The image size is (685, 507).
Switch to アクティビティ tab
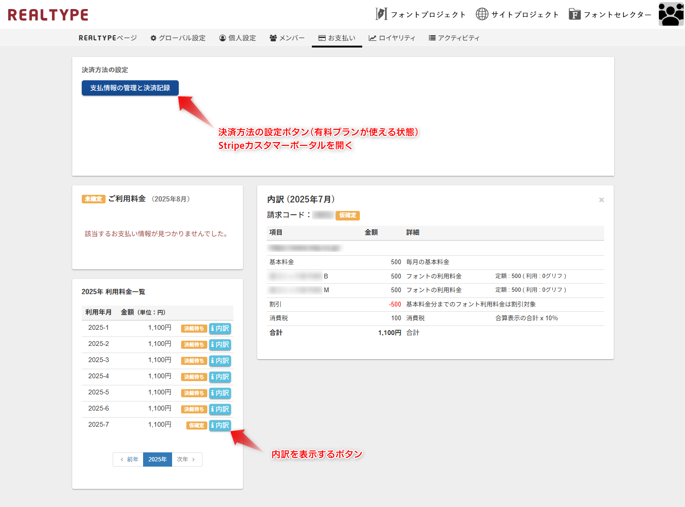(454, 38)
